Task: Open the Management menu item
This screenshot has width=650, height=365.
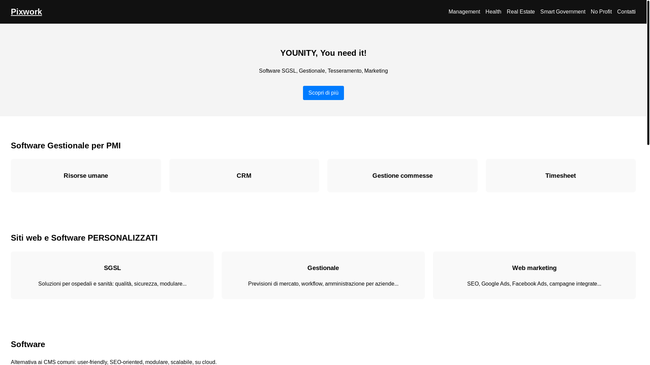Action: point(464,12)
